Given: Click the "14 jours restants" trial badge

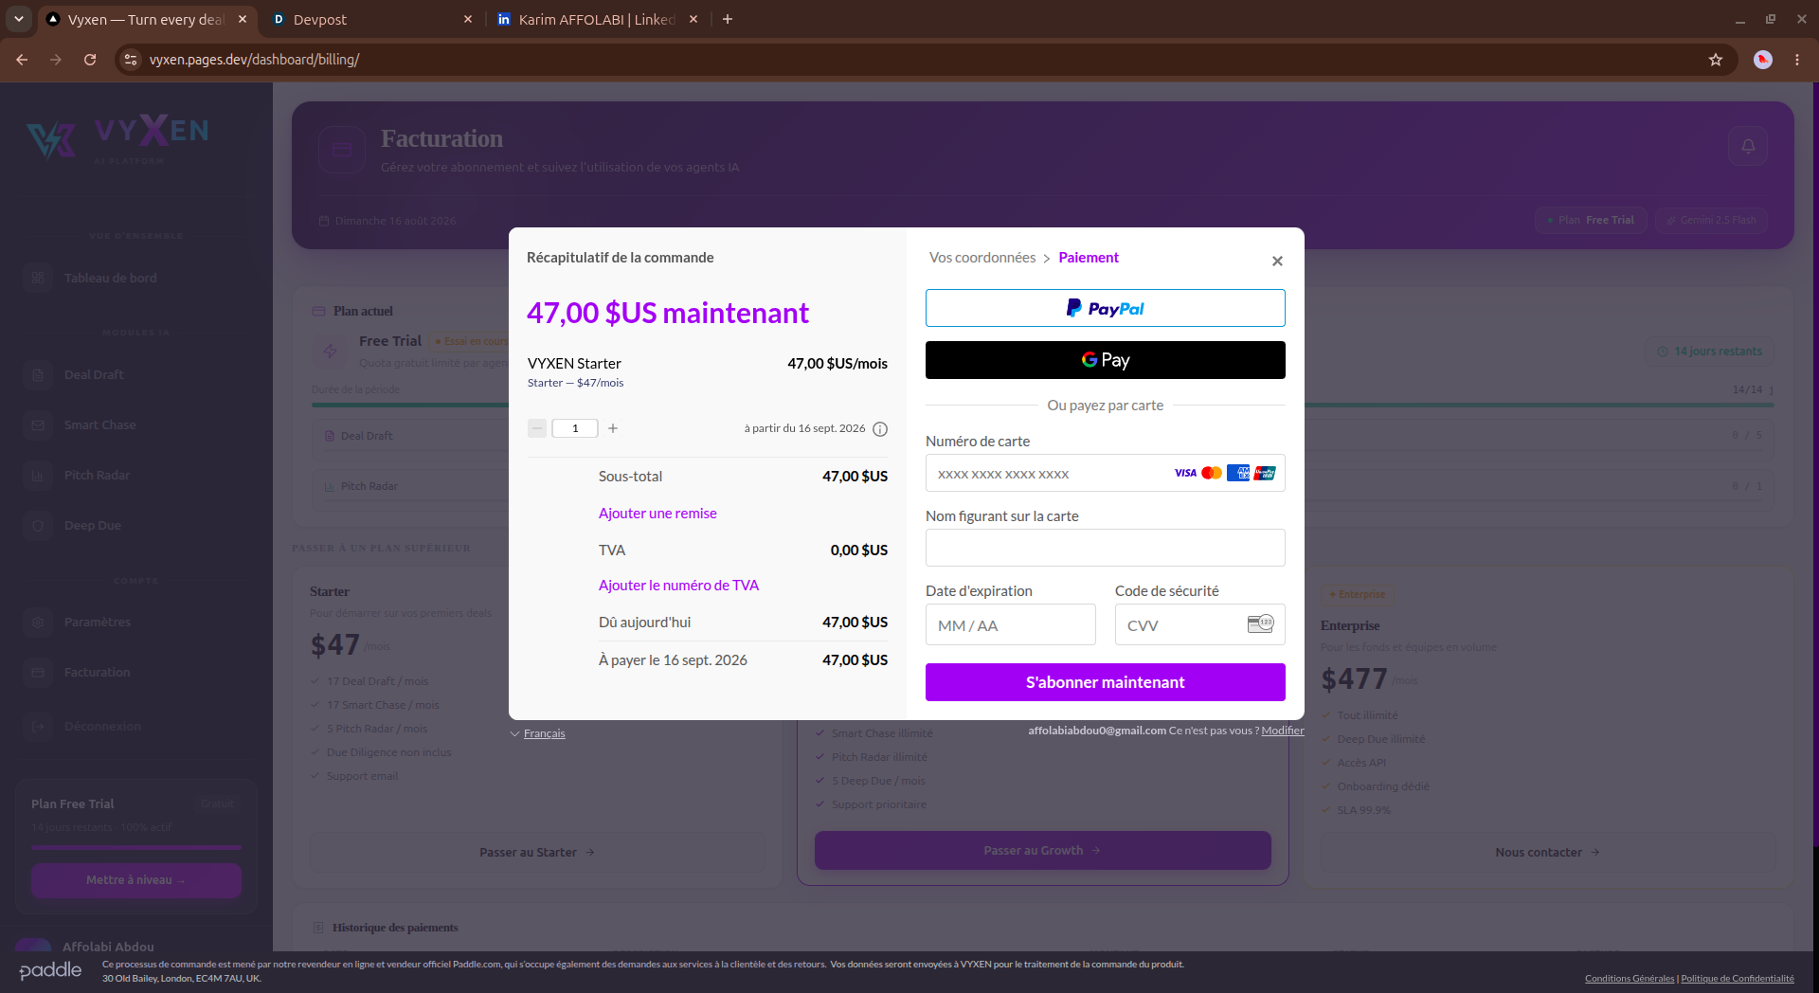Looking at the screenshot, I should (x=1710, y=352).
